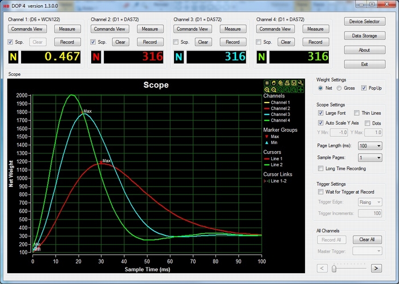Select the Gross weight radio button
Viewport: 399px width, 284px height.
click(339, 88)
